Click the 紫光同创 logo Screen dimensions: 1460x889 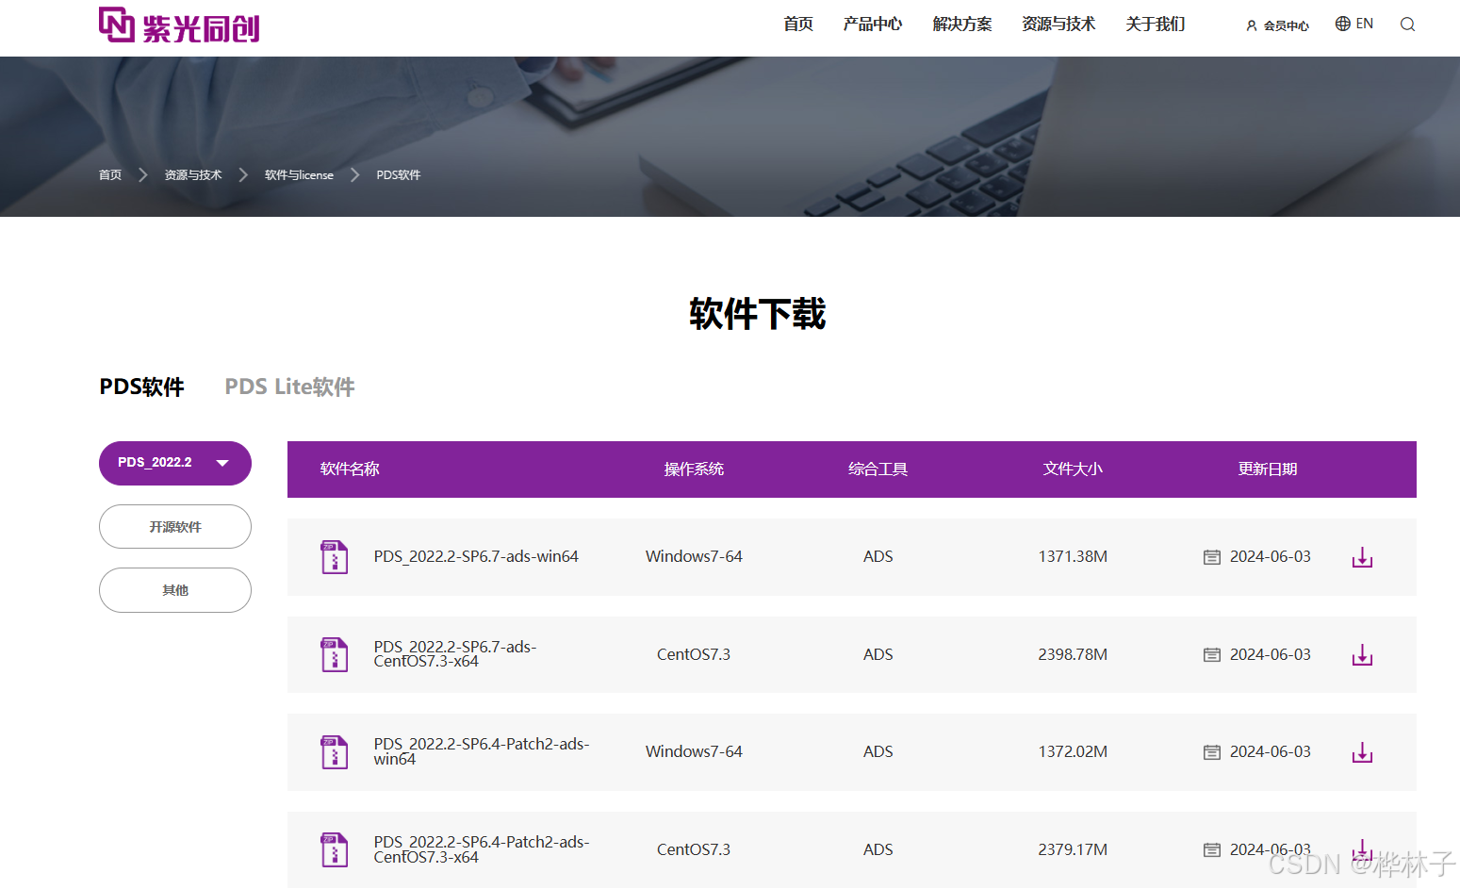[x=179, y=25]
